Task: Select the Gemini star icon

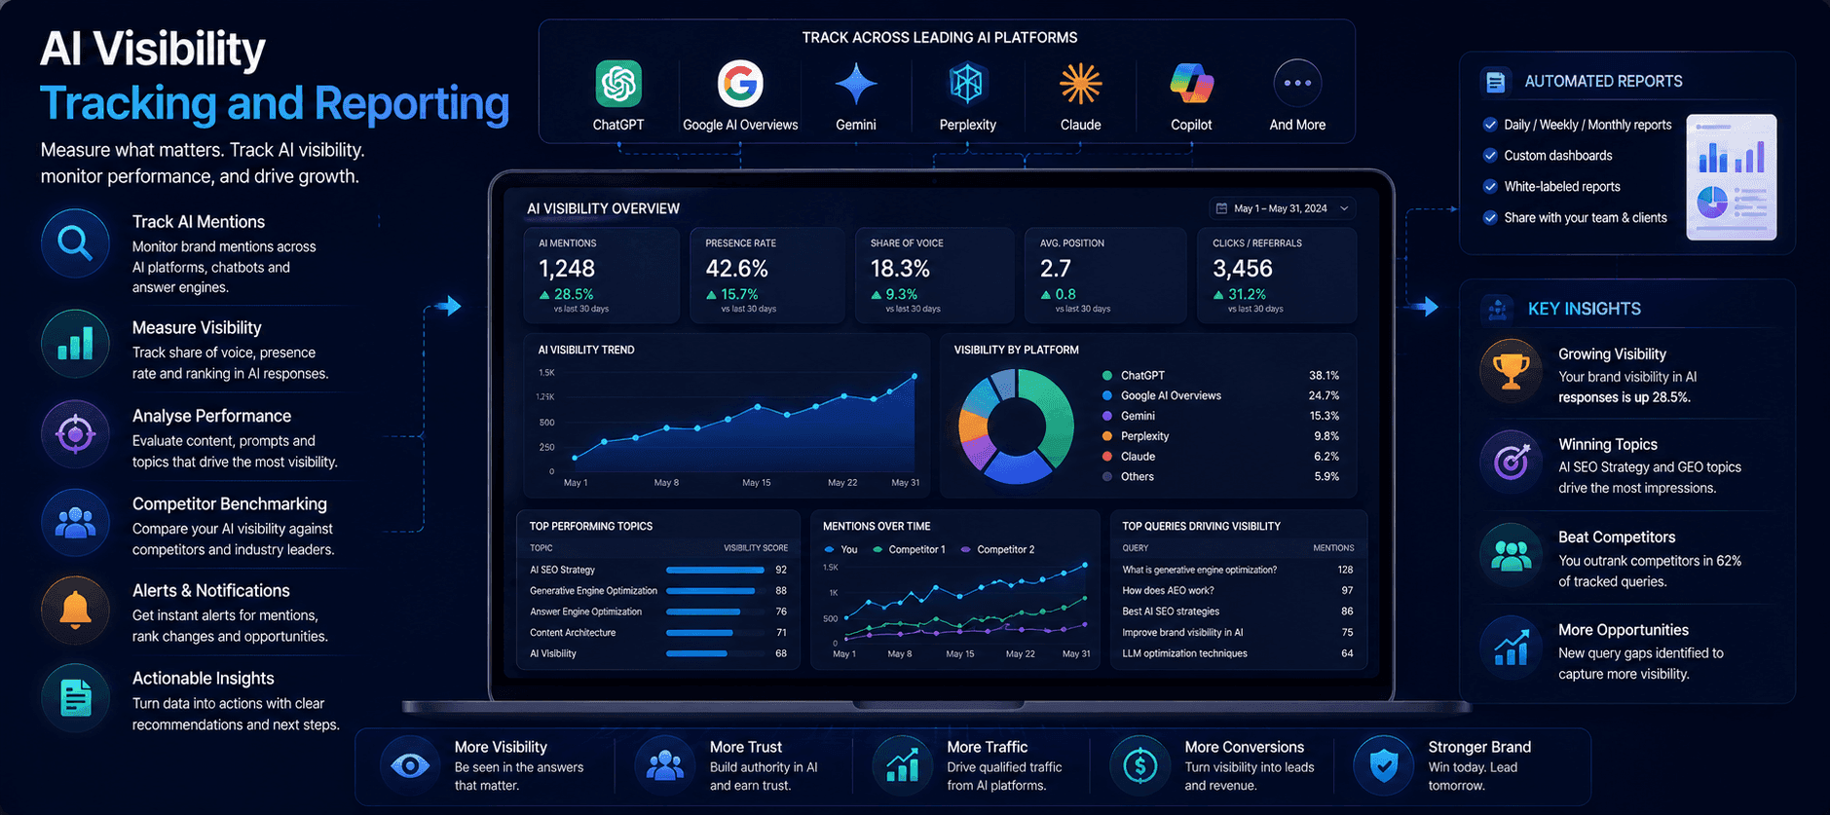Action: pyautogui.click(x=856, y=84)
